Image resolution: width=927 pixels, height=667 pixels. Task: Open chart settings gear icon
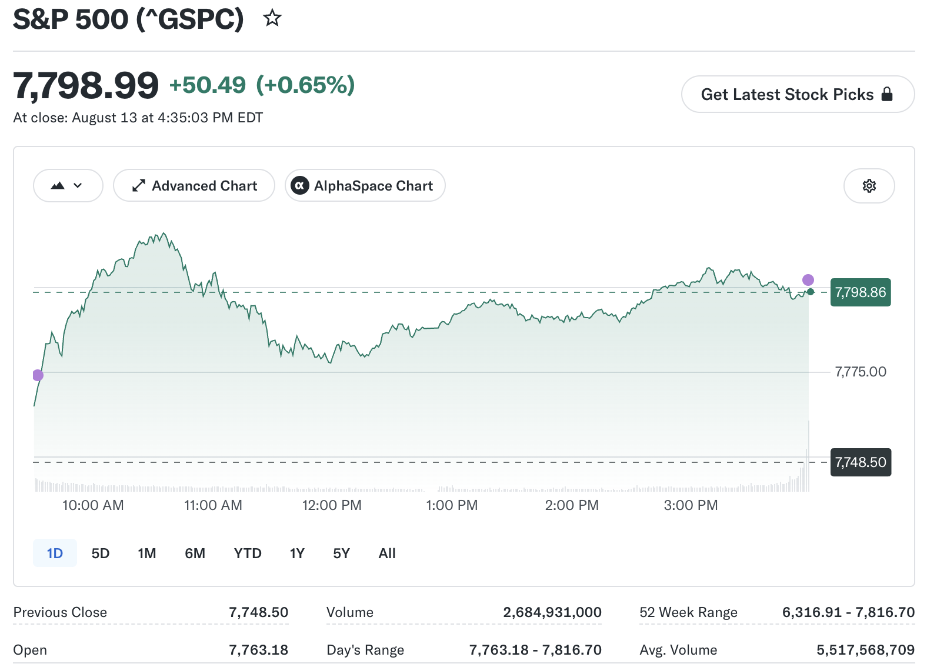pos(869,186)
